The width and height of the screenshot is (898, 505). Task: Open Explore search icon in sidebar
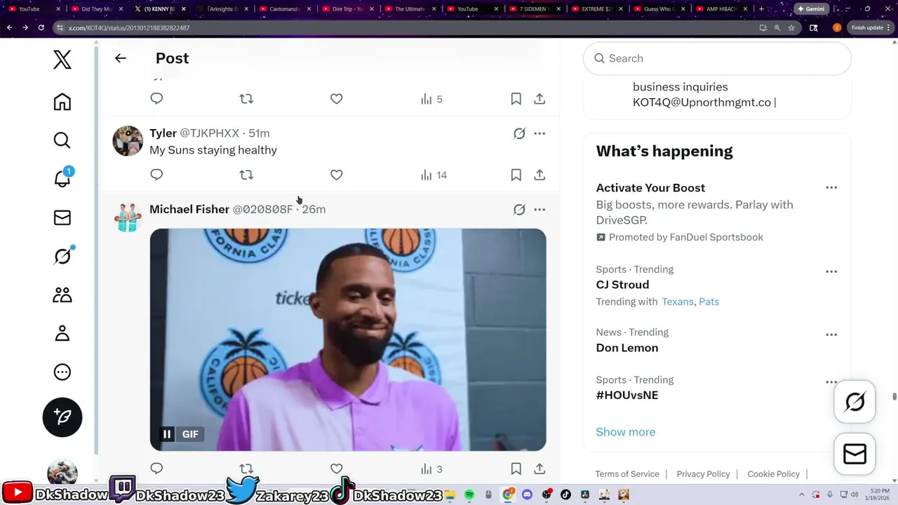point(62,140)
